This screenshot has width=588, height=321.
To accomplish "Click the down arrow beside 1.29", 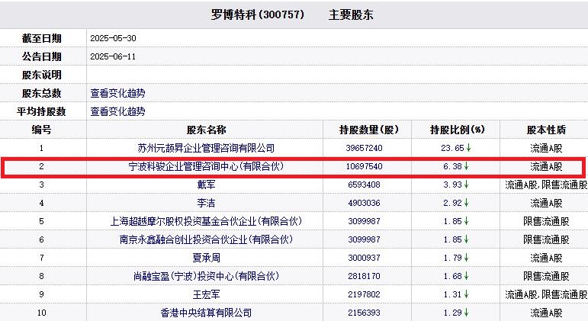I will click(x=465, y=313).
